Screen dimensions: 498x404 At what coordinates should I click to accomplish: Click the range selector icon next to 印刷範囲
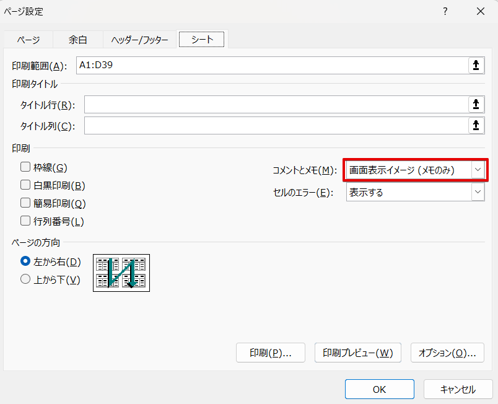pos(476,65)
